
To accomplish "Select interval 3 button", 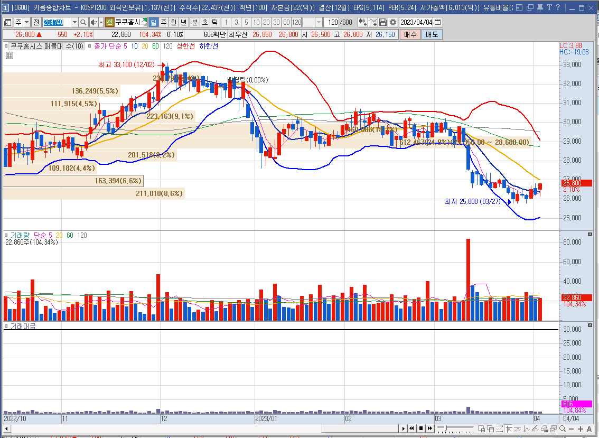I will (236, 23).
